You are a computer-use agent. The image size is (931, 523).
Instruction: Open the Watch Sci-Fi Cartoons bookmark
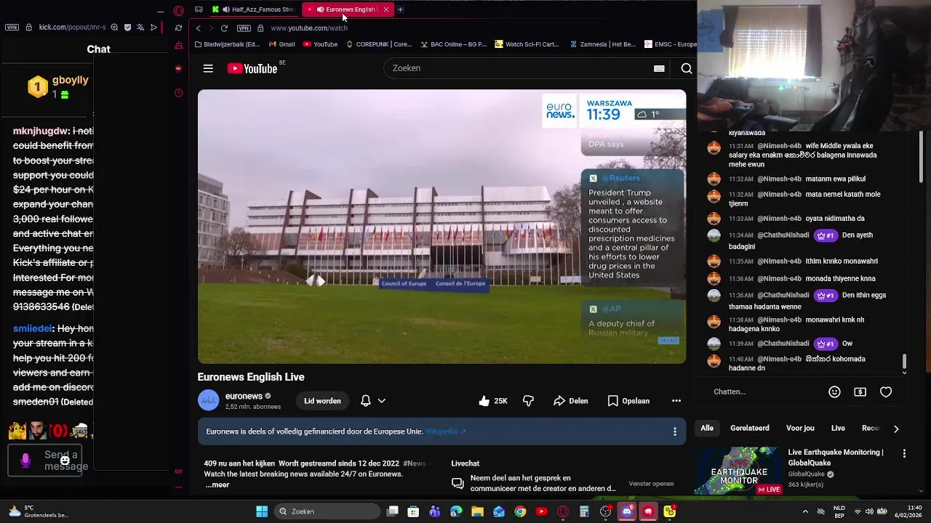tap(527, 44)
